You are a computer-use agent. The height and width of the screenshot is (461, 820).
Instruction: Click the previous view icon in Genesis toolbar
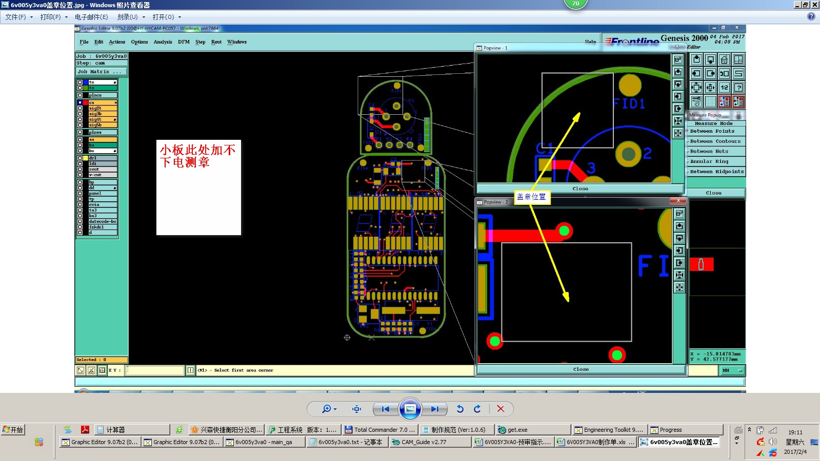click(x=724, y=73)
